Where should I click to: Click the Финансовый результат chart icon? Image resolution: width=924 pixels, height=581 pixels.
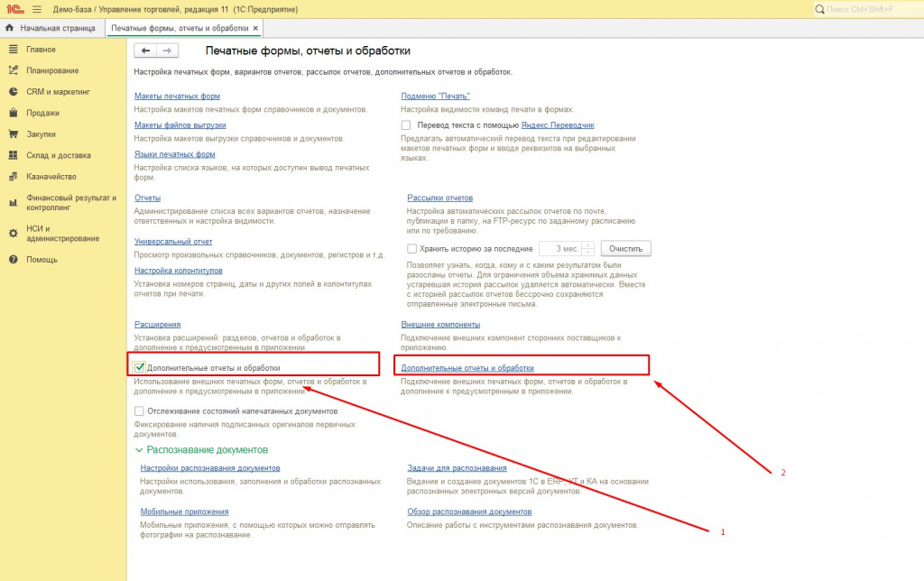tap(13, 203)
